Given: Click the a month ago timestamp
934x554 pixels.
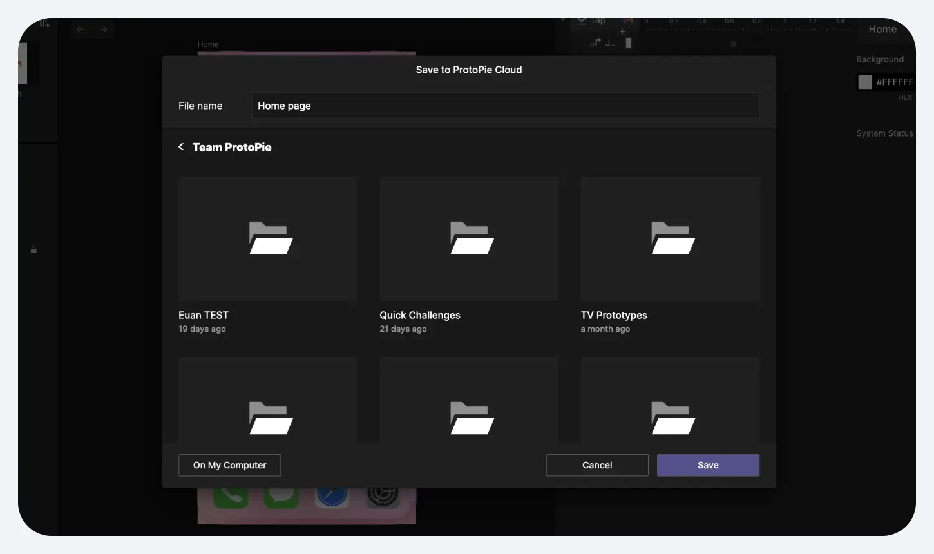Looking at the screenshot, I should tap(605, 329).
